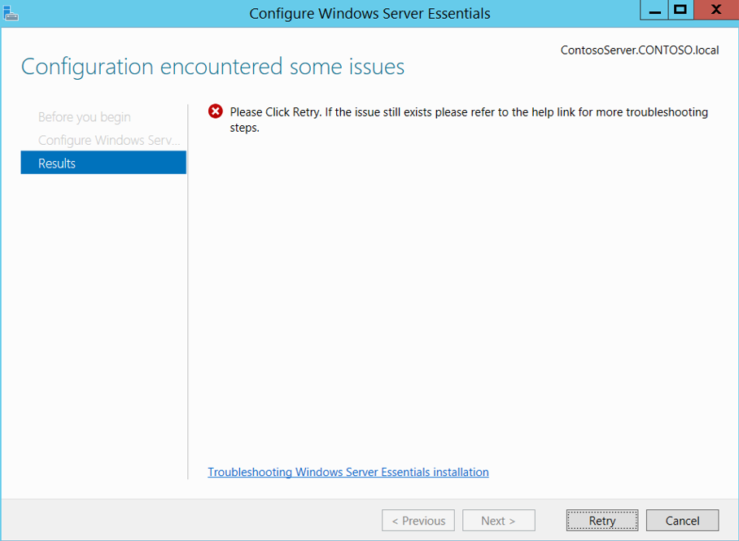This screenshot has width=739, height=541.
Task: Click the word steps. in the error message
Action: tap(245, 128)
